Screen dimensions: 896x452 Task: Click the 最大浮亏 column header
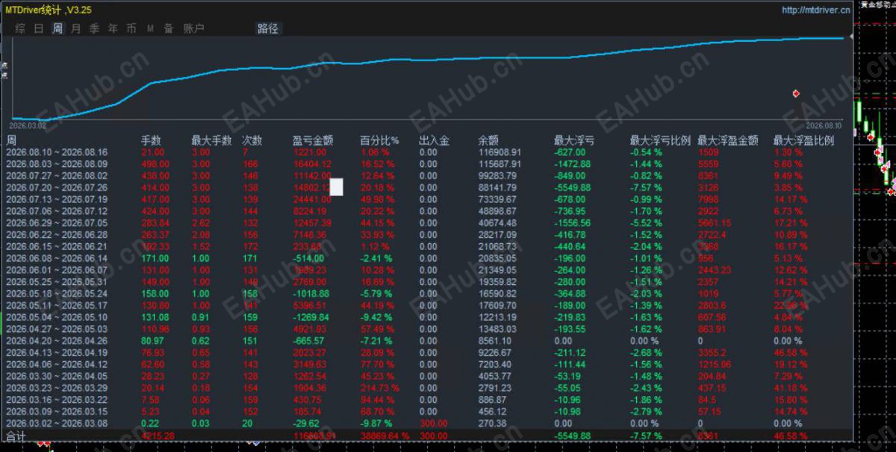coord(574,140)
